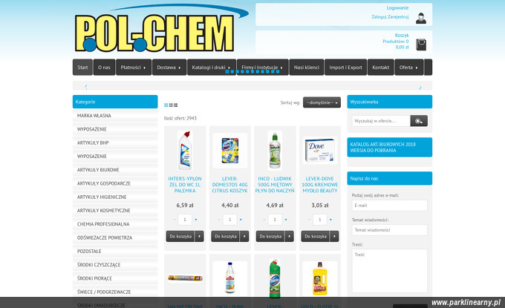Select the Artykuły BHP category
This screenshot has width=505, height=308.
(115, 142)
